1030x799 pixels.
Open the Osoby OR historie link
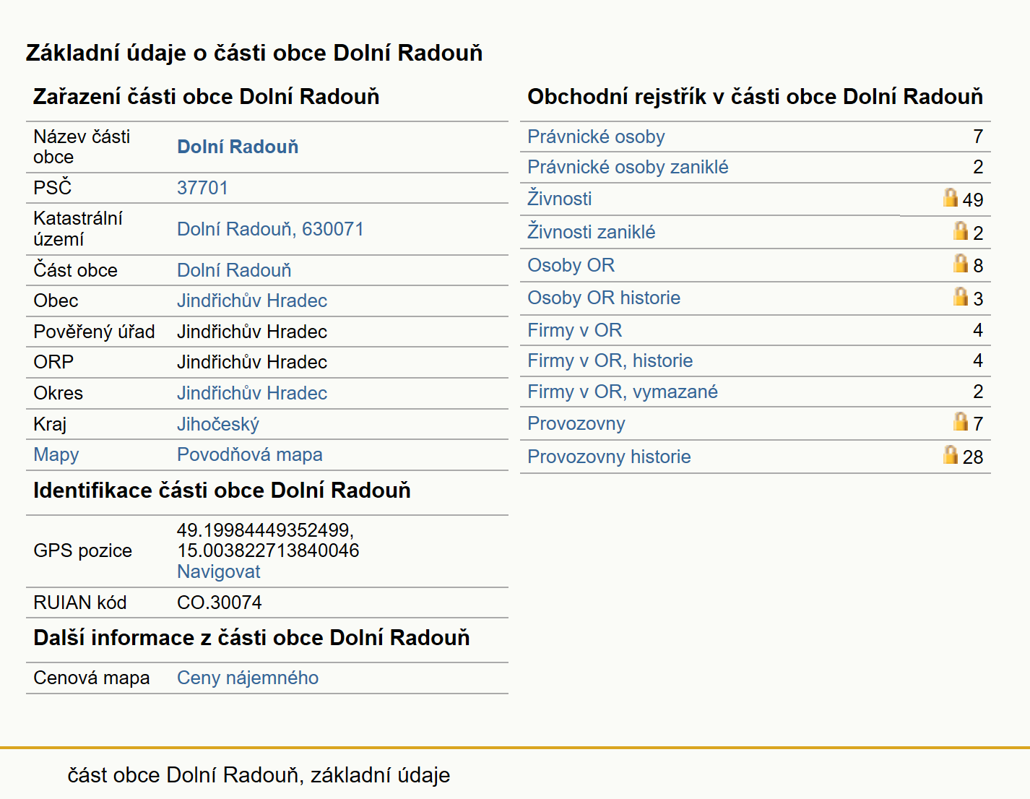coord(604,298)
